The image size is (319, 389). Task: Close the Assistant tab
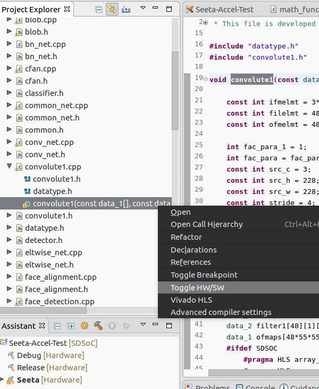coord(42,326)
